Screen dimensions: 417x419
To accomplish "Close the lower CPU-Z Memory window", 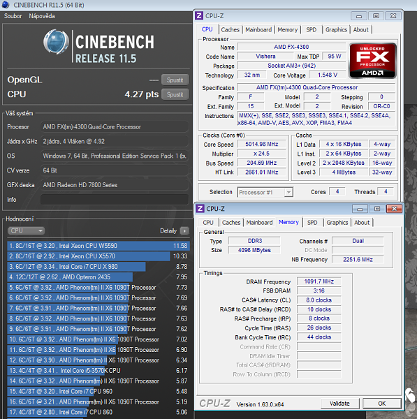I will click(394, 209).
